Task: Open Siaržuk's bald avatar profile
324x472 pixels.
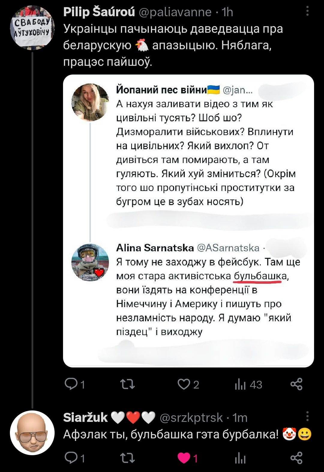Action: tap(32, 432)
